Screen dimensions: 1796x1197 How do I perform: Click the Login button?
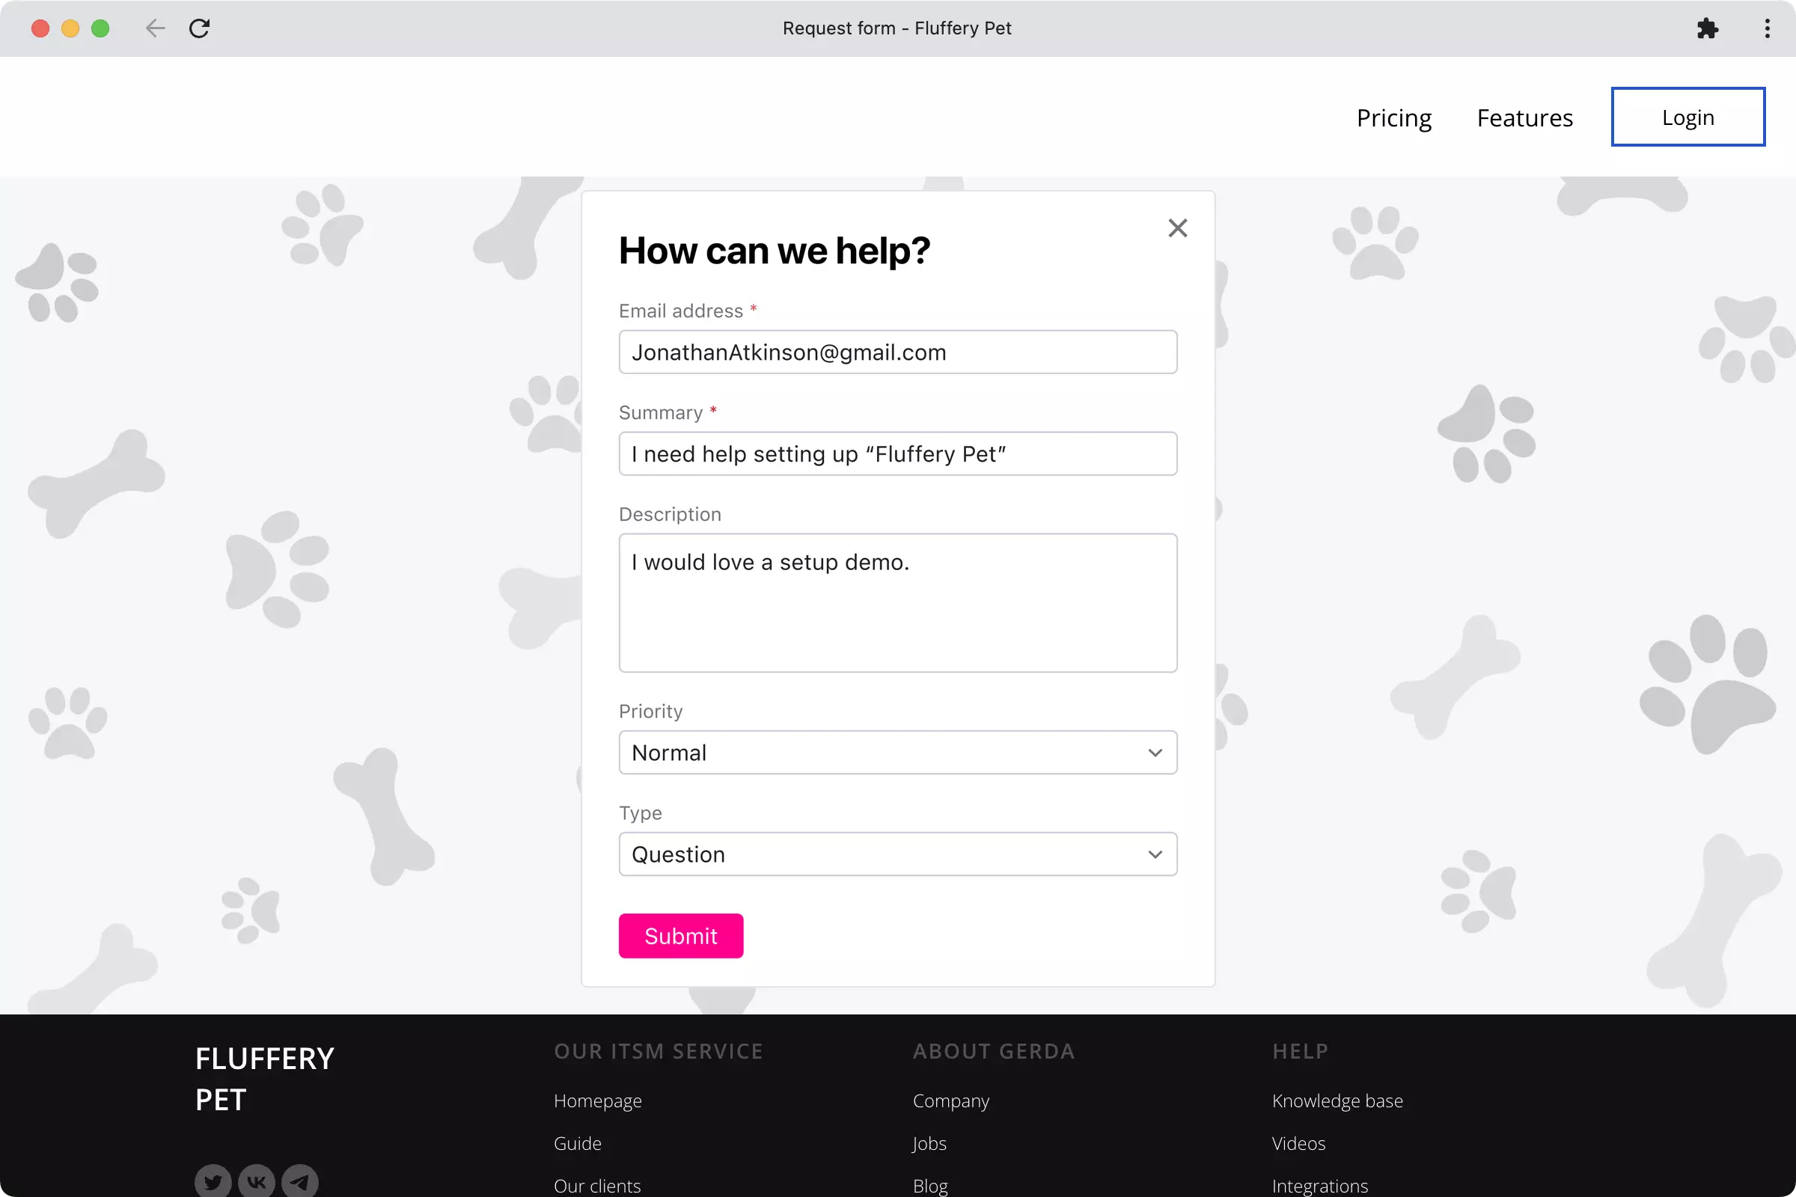pos(1687,116)
